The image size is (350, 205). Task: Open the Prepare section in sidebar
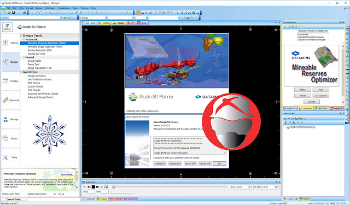click(x=11, y=81)
